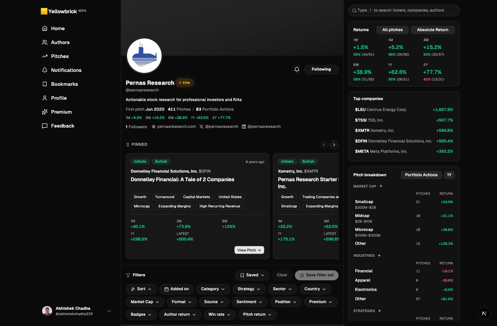Image resolution: width=497 pixels, height=326 pixels.
Task: Click the notification bell beside Following
Action: point(297,69)
